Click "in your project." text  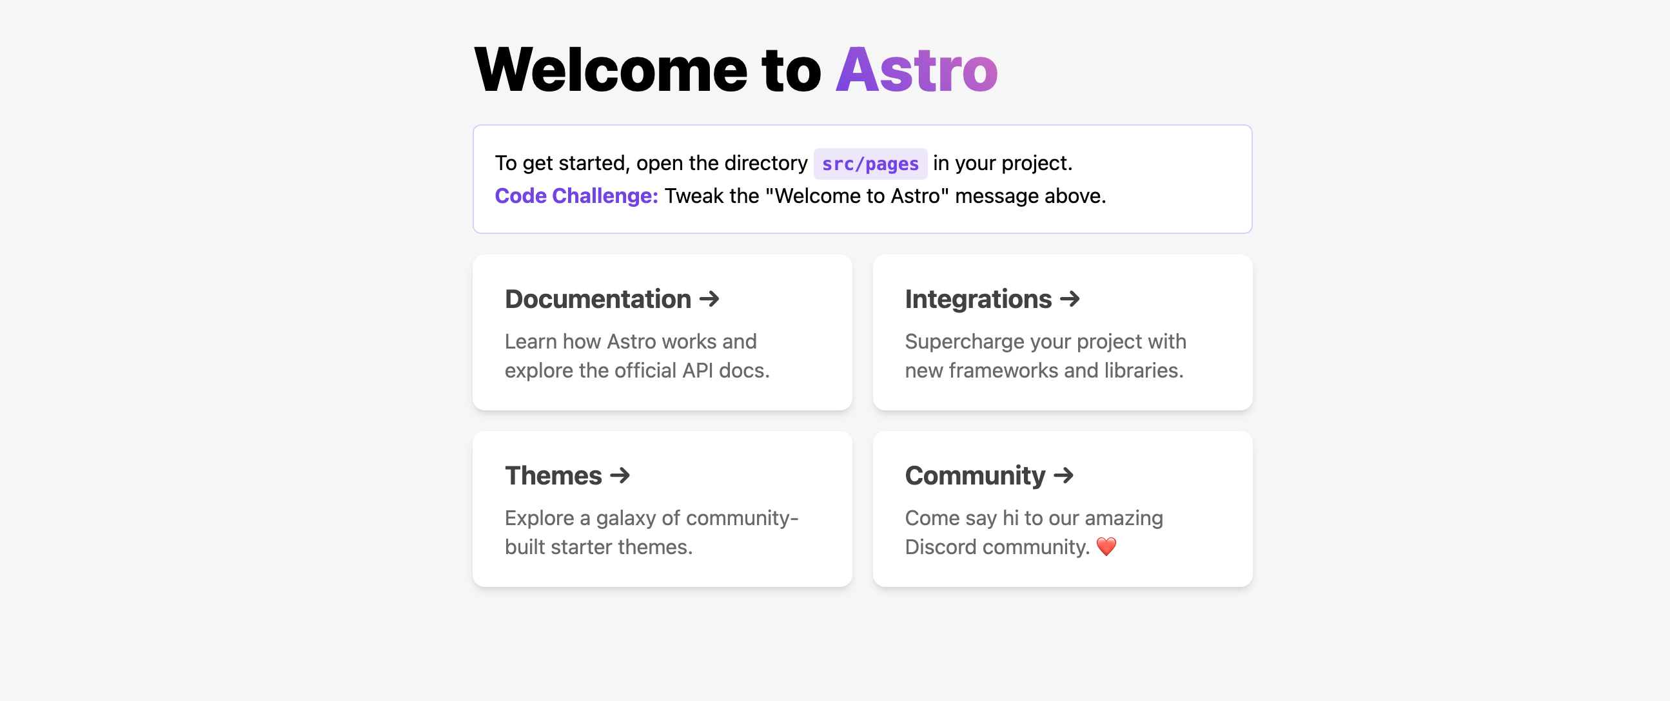(x=1003, y=163)
